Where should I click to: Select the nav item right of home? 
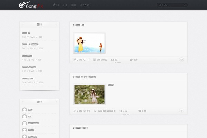pyautogui.click(x=65, y=5)
